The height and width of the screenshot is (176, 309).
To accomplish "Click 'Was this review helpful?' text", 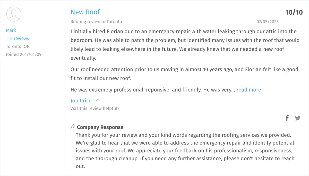I will [95, 108].
